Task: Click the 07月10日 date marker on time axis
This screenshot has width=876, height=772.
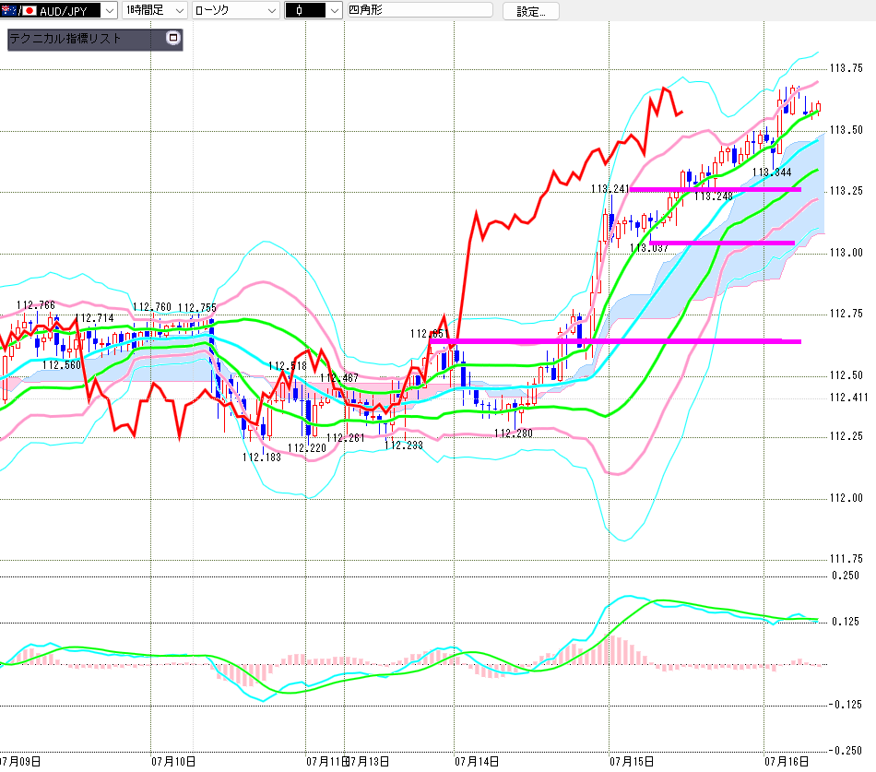Action: (x=173, y=761)
